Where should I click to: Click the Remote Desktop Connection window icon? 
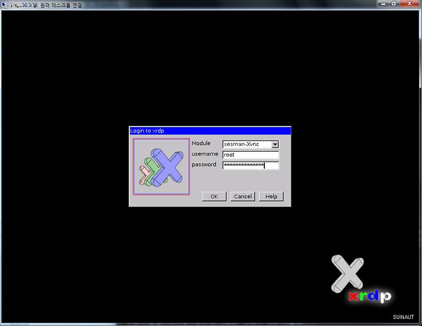pyautogui.click(x=4, y=5)
